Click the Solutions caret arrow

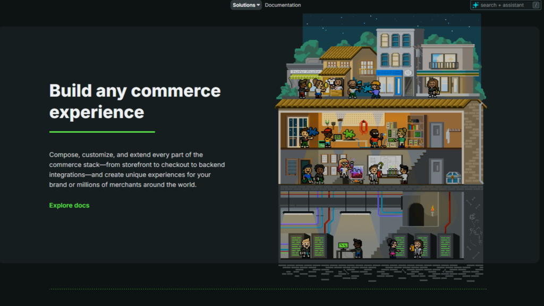[x=258, y=5]
